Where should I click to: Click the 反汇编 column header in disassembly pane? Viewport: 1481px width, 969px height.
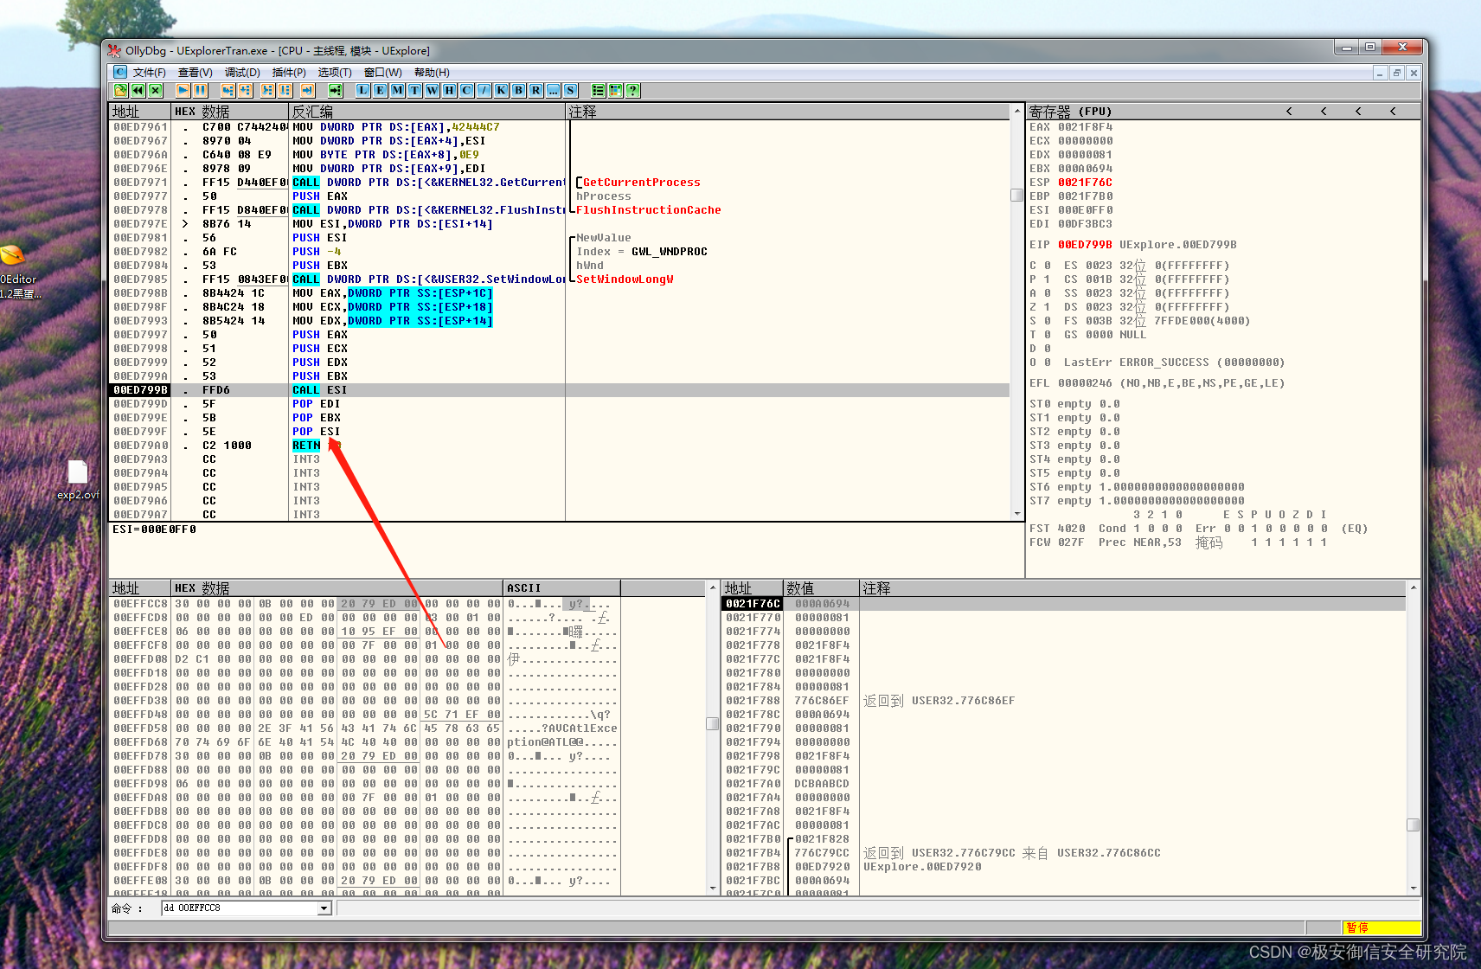(426, 112)
